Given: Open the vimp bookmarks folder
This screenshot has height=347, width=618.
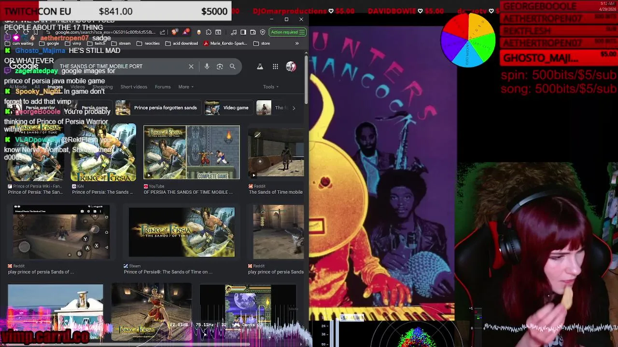Looking at the screenshot, I should coord(73,43).
